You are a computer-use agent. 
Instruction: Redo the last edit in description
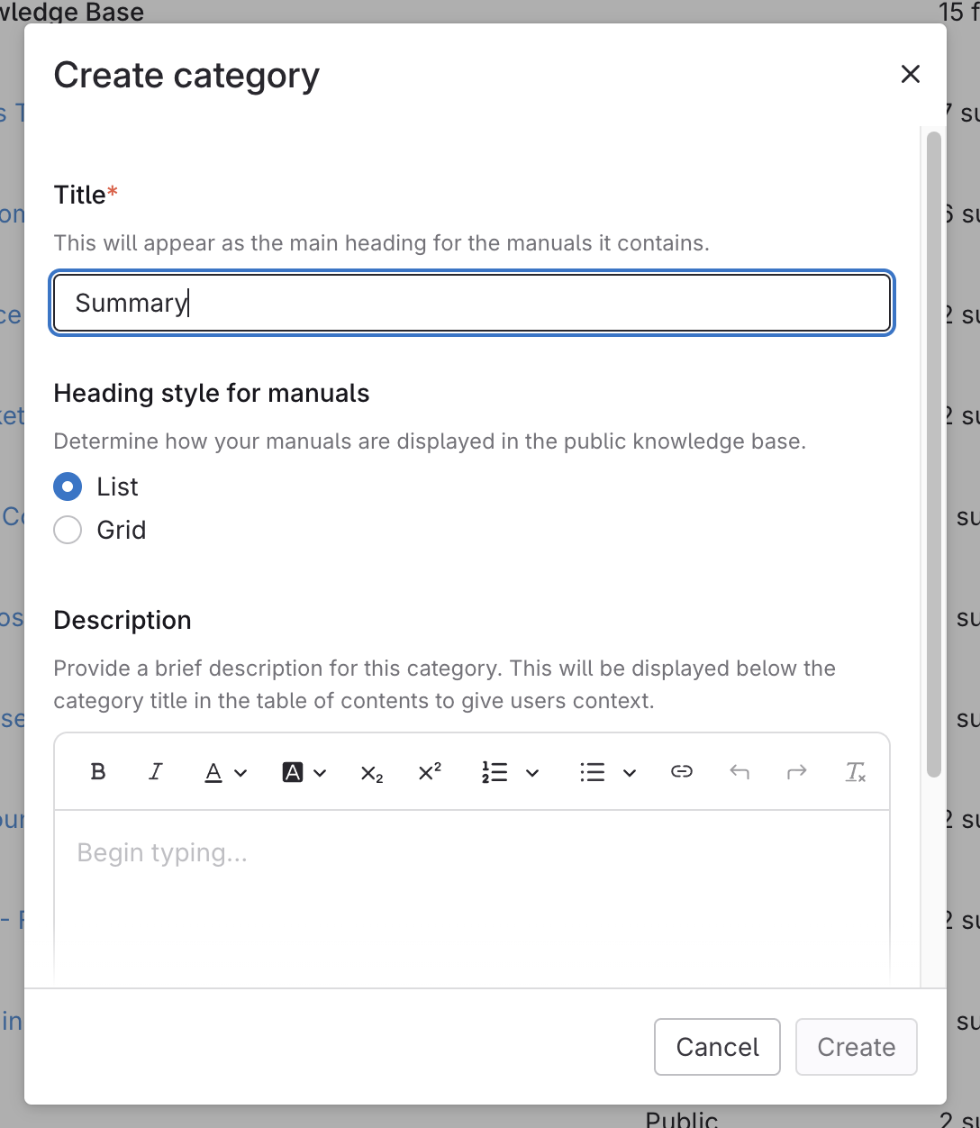tap(797, 772)
